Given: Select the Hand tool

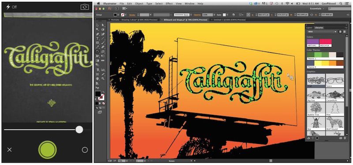Looking at the screenshot, I should [x=97, y=78].
